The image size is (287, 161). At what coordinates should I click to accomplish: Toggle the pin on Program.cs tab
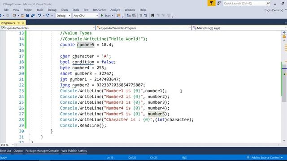coord(19,23)
